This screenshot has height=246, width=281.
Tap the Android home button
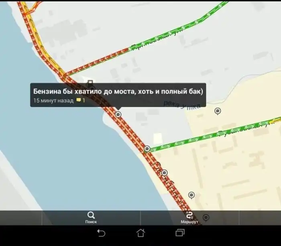[x=140, y=233]
